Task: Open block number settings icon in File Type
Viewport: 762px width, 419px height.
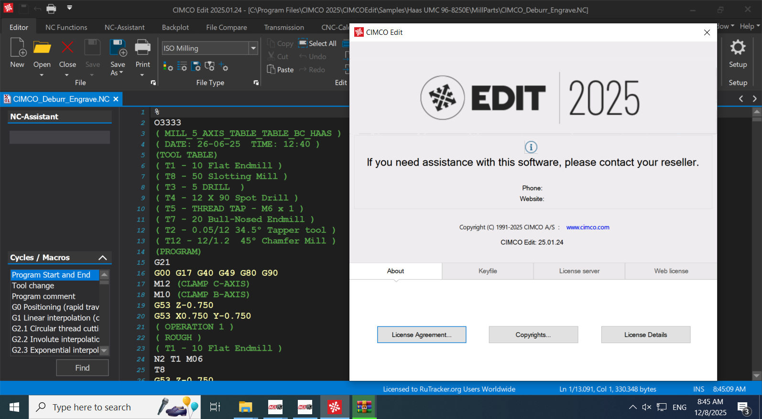Action: point(182,66)
